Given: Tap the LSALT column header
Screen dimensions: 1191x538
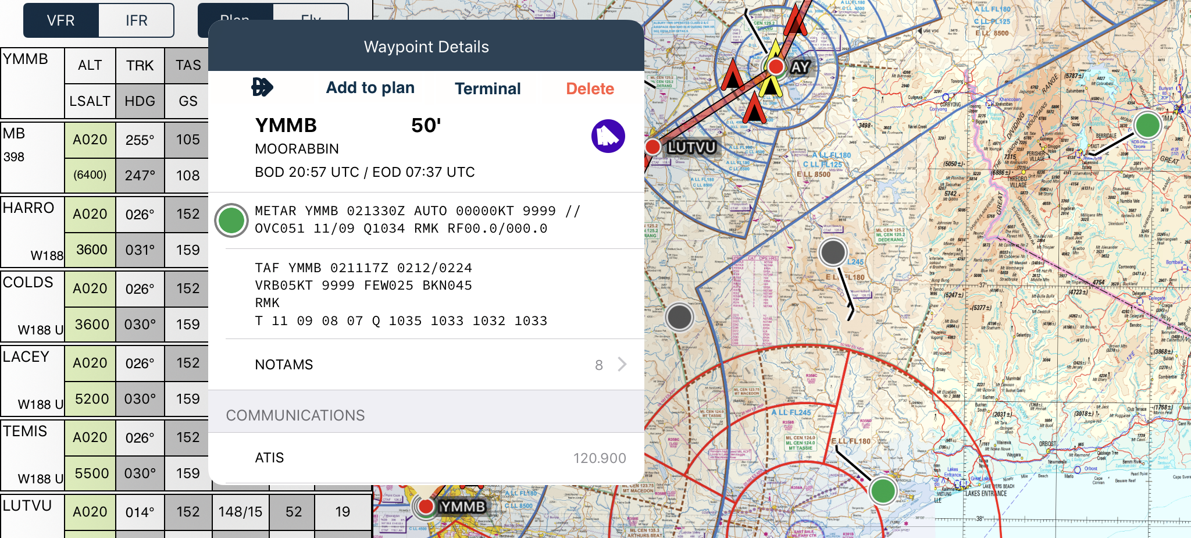Looking at the screenshot, I should (90, 101).
